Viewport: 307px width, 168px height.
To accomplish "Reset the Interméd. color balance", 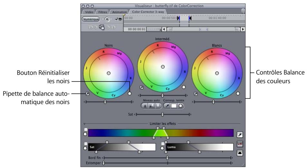I will pos(184,87).
